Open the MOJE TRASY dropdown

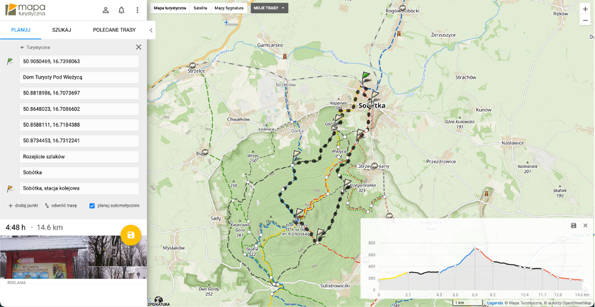[269, 8]
